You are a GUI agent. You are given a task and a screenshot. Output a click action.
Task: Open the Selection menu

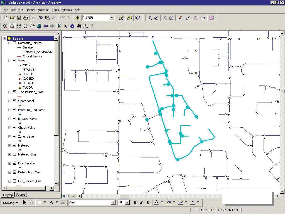click(x=43, y=10)
